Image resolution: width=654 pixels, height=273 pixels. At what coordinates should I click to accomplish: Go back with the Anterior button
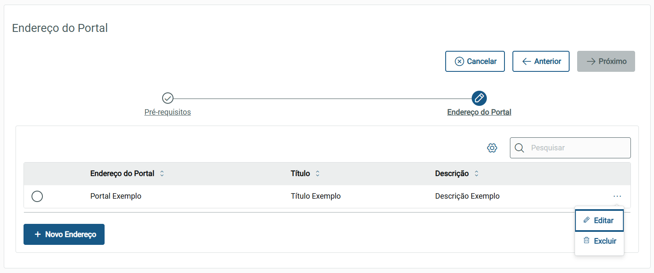click(541, 61)
